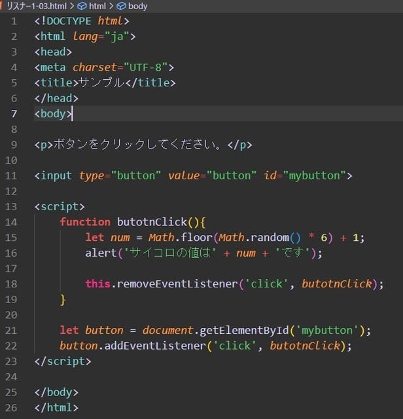Screen dimensions: 403x419
Task: Click the body symbol icon in breadcrumb
Action: 121,6
